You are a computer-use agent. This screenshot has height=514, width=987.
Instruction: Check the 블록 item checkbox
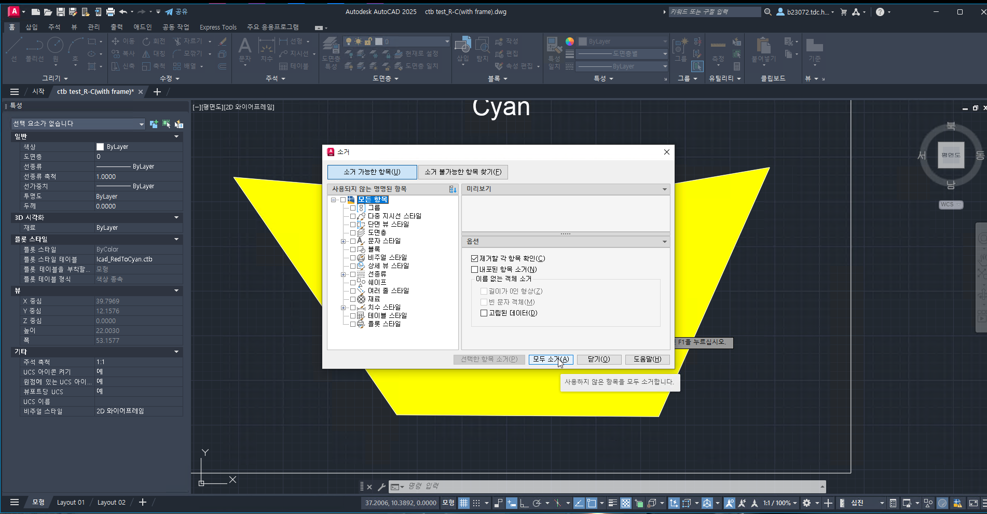pos(353,249)
